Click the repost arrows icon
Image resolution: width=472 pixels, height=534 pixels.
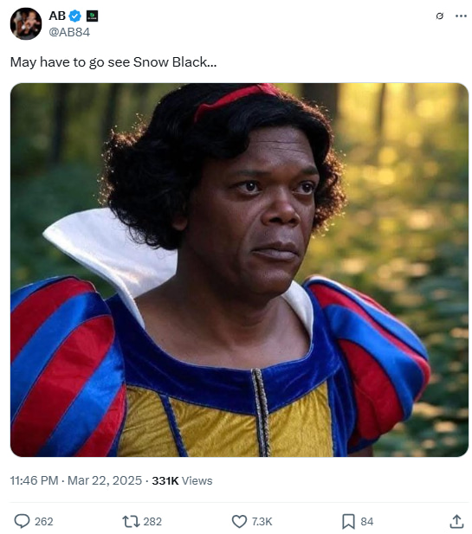(x=131, y=521)
